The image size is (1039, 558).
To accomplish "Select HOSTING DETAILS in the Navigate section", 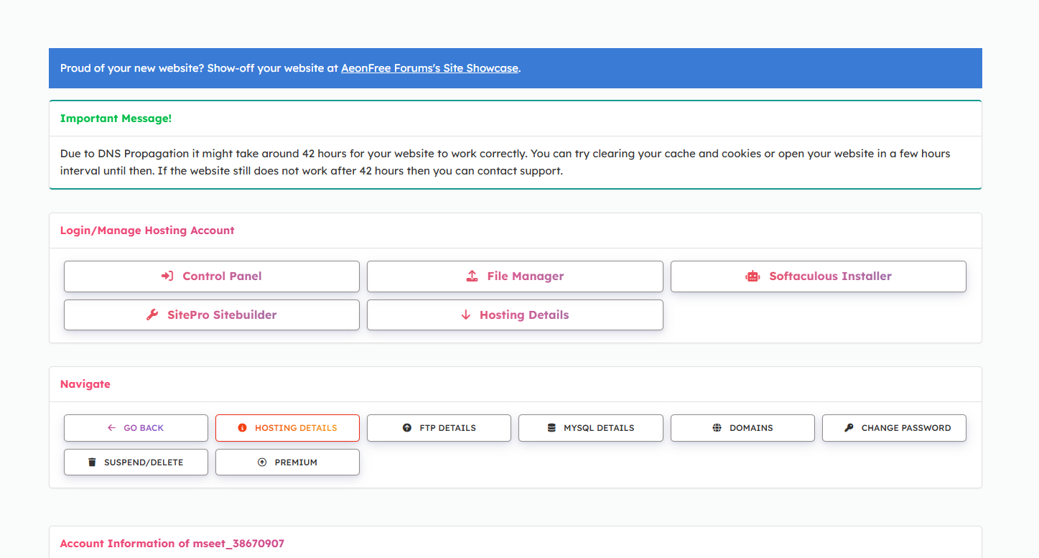I will pos(287,428).
